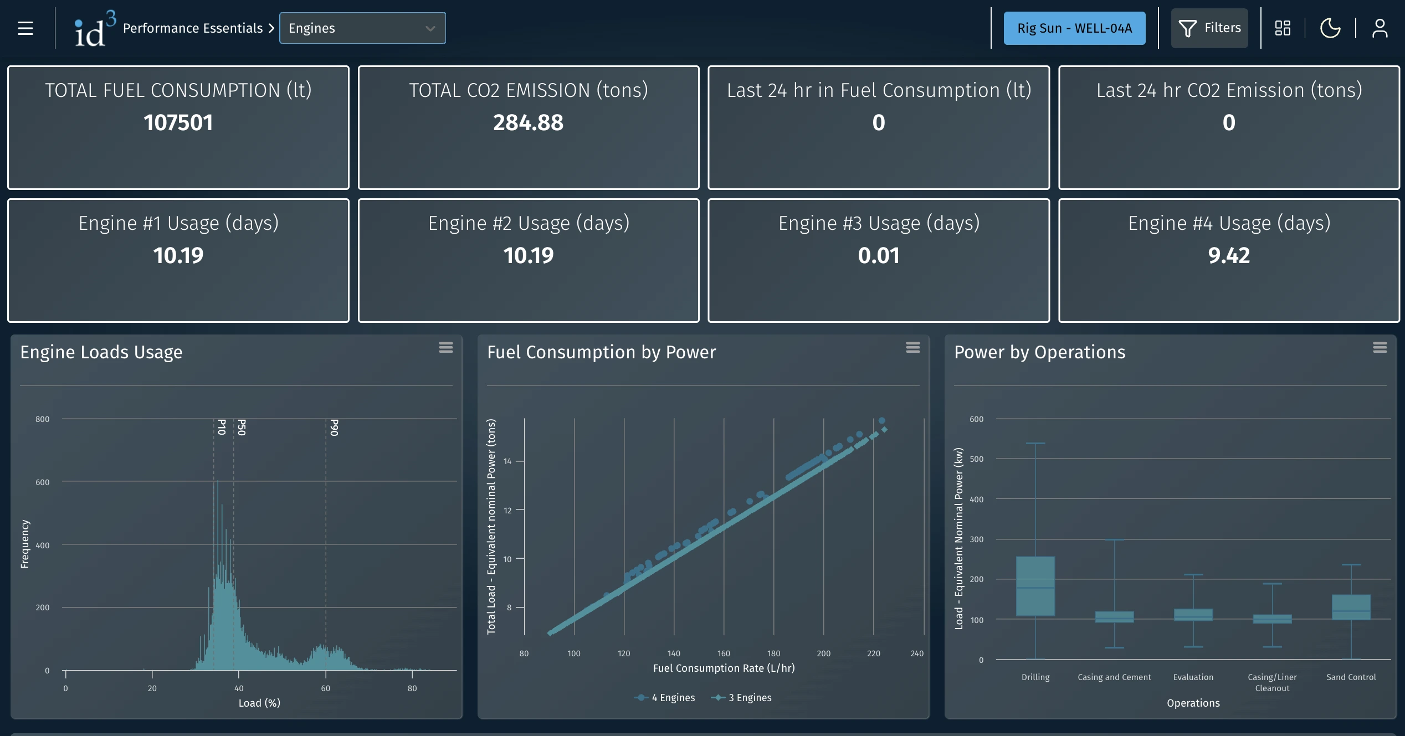Click the Engine #3 Usage card

click(x=878, y=260)
